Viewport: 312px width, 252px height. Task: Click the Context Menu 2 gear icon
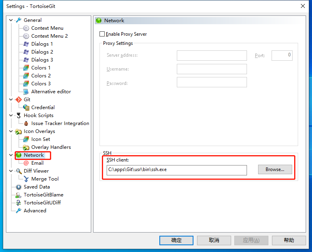(26, 36)
